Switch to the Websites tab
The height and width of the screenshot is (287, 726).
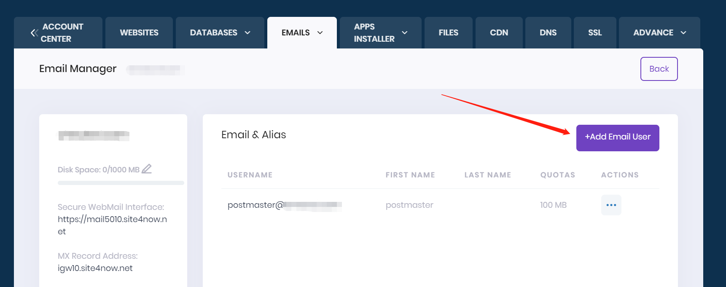139,33
